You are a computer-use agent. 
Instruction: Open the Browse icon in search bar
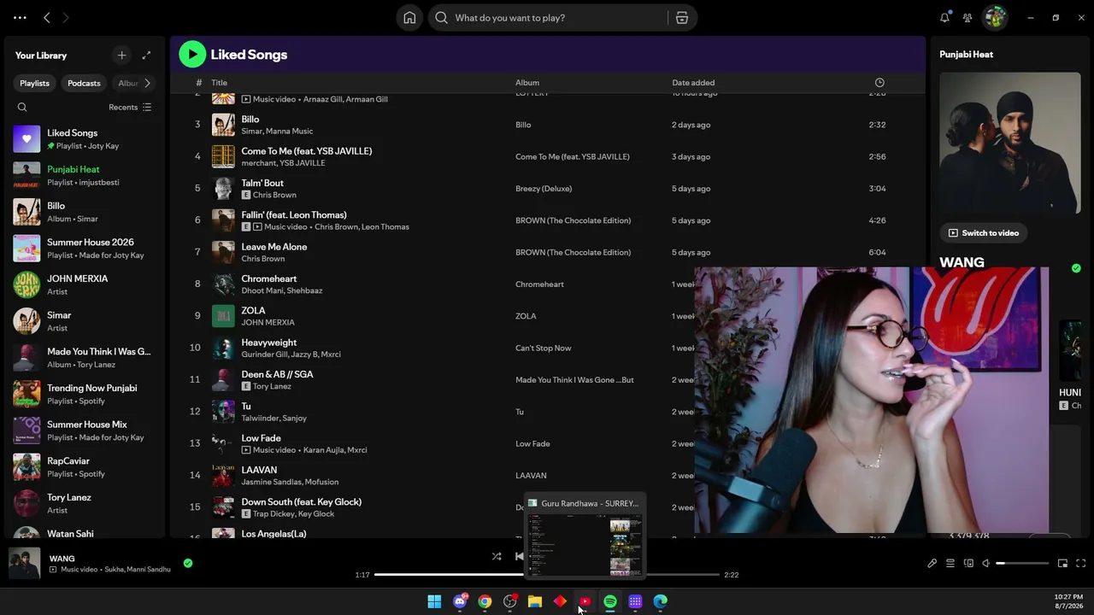682,18
